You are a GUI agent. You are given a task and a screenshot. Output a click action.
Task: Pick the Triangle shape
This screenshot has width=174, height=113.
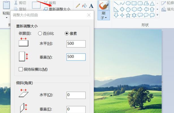(152, 3)
